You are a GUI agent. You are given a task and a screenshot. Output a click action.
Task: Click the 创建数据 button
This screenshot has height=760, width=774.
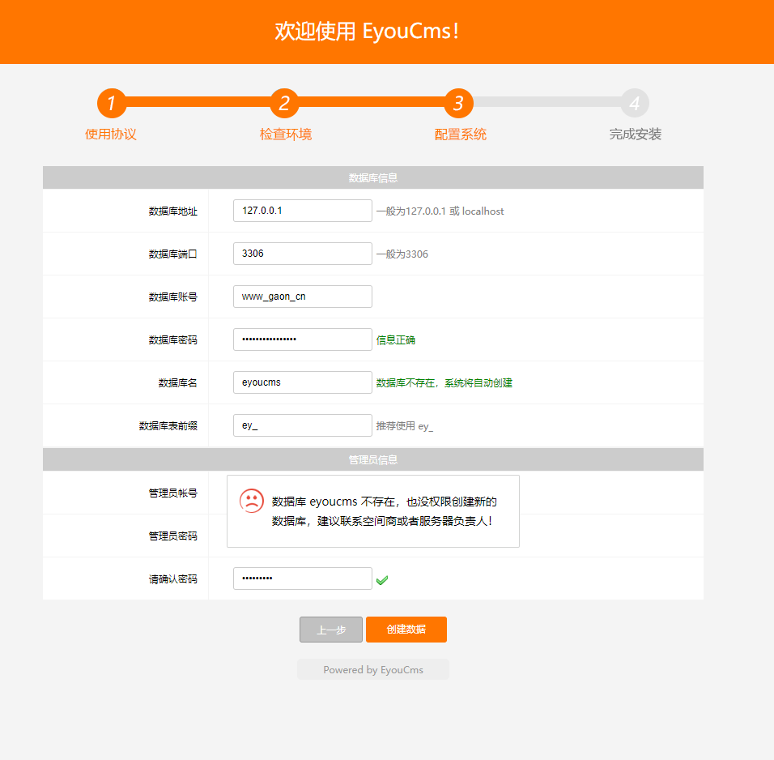406,630
